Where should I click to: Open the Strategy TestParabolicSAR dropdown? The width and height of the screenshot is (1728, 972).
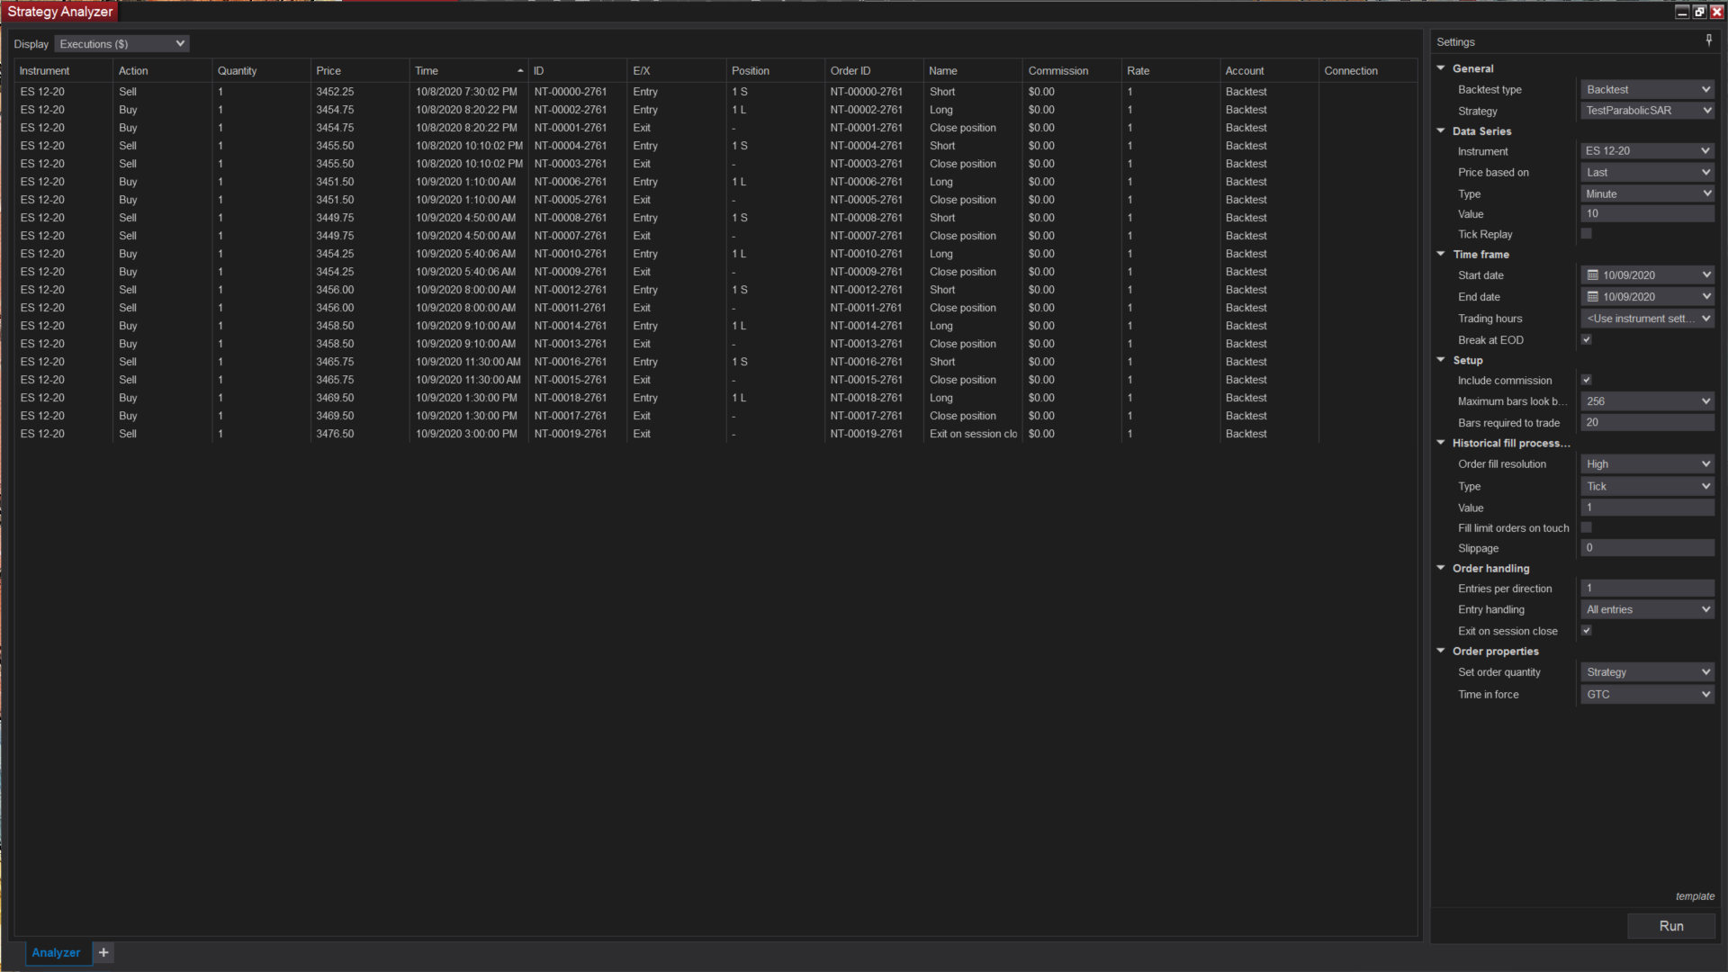point(1647,111)
